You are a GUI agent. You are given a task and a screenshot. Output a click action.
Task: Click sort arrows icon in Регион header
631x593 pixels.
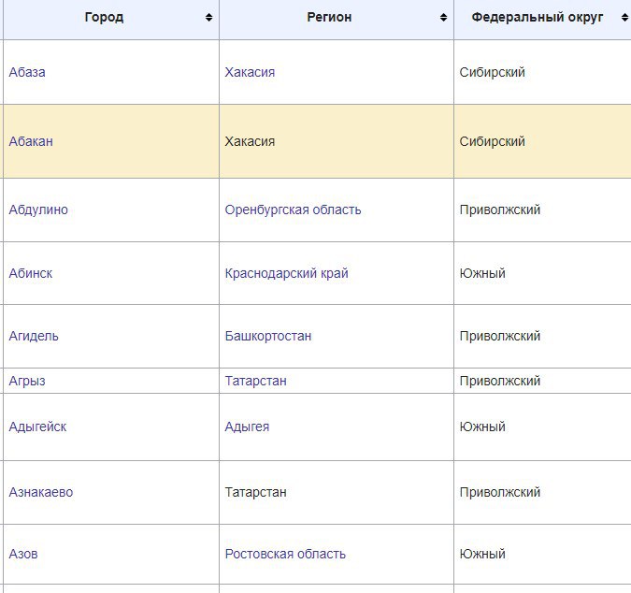pos(443,18)
